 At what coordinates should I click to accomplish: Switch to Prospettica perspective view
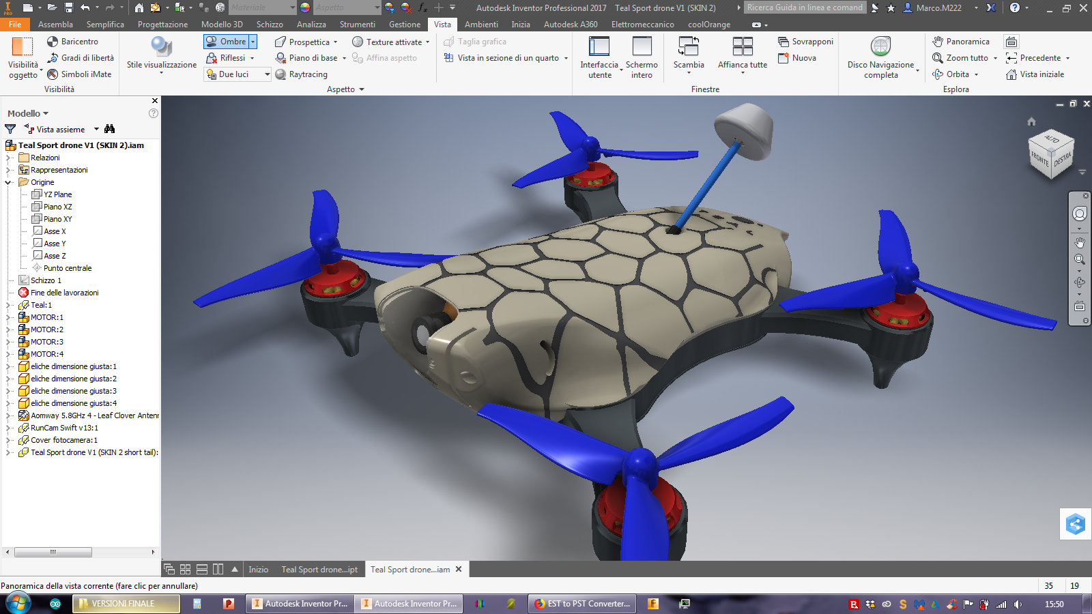(302, 42)
